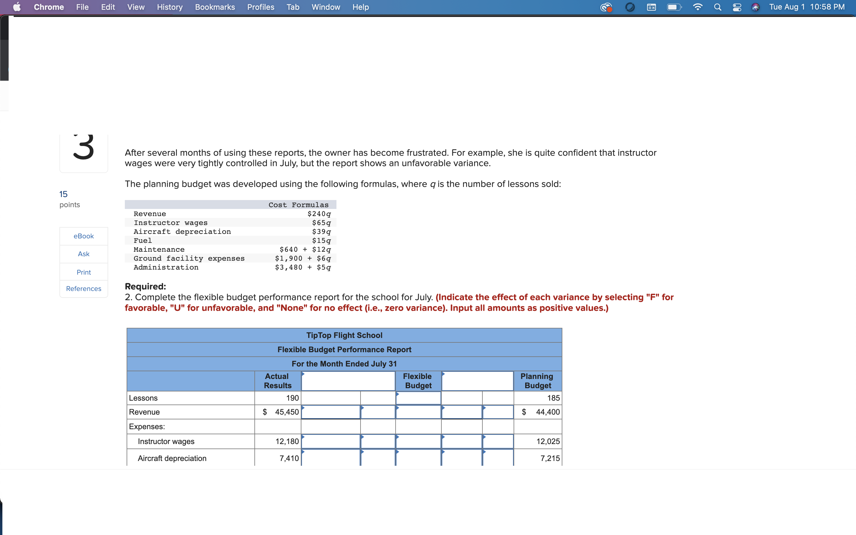Open Spotlight search magnifier icon
The image size is (856, 535).
[717, 7]
